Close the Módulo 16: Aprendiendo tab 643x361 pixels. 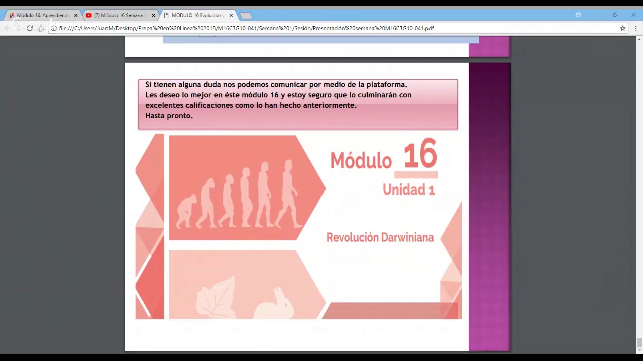point(76,15)
